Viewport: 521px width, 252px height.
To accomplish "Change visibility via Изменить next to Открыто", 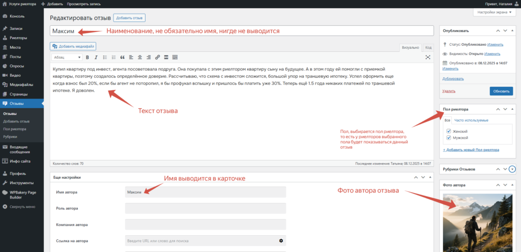I will click(x=492, y=54).
